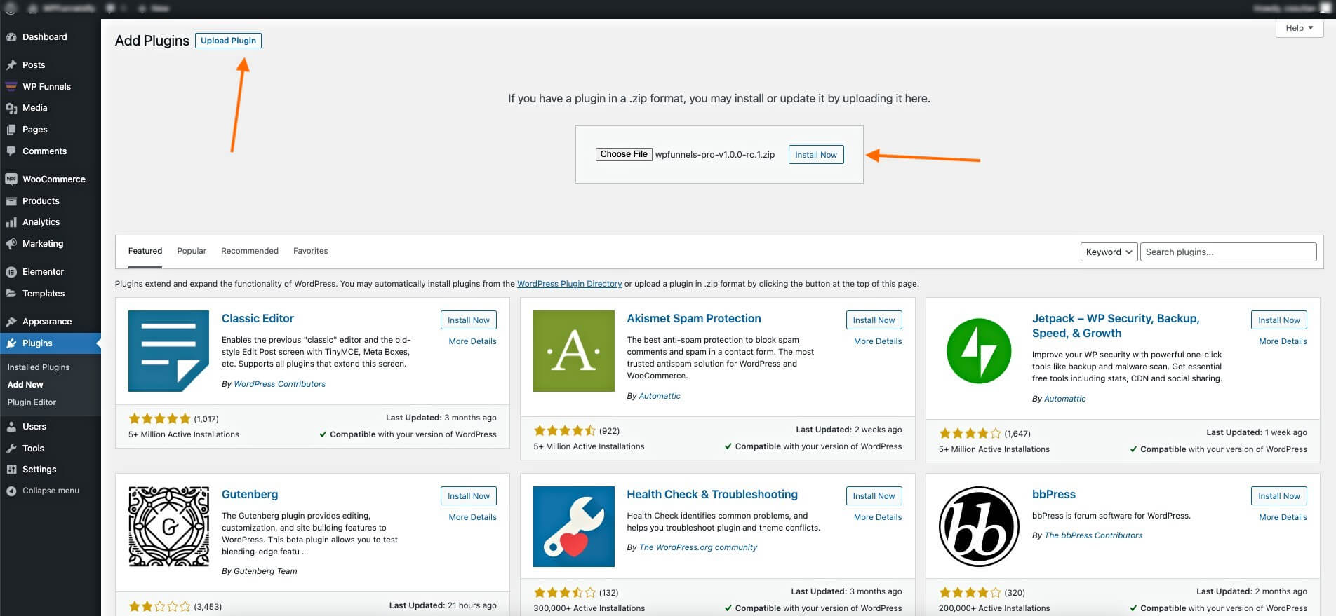The height and width of the screenshot is (616, 1336).
Task: Click the Posts pin icon
Action: [x=11, y=65]
